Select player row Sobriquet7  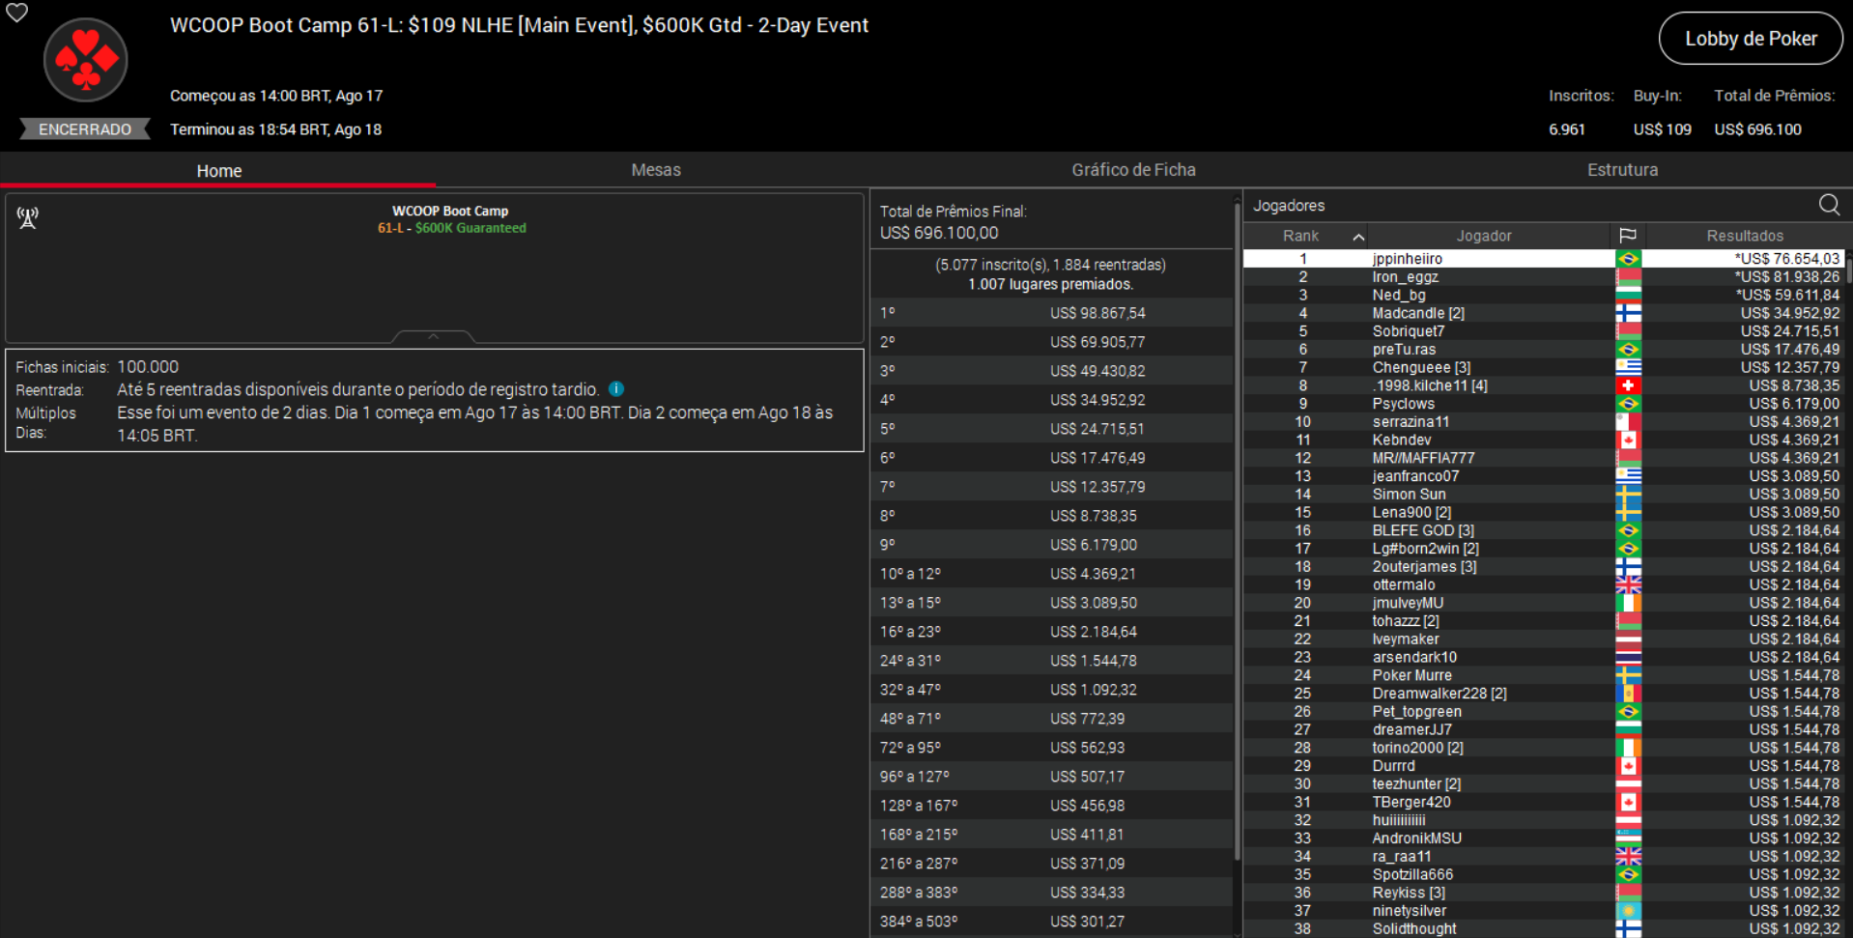1543,331
